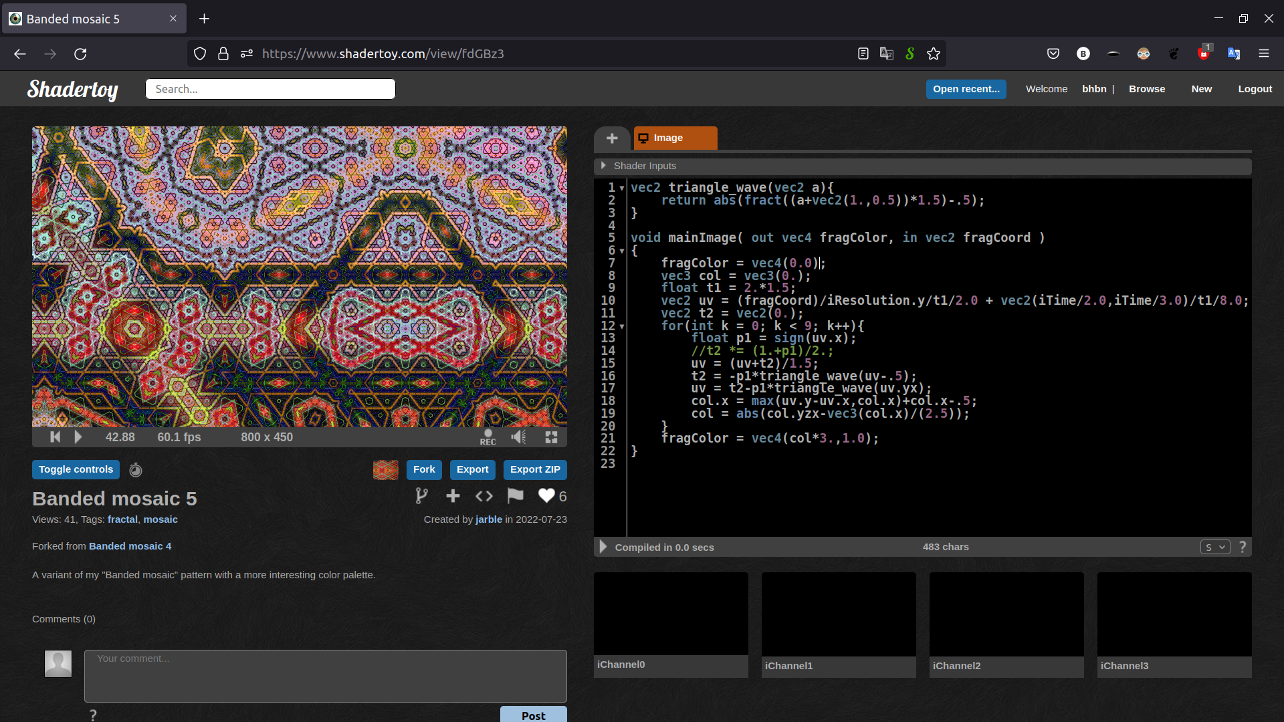1284x722 pixels.
Task: Open the Browse menu item
Action: (x=1146, y=88)
